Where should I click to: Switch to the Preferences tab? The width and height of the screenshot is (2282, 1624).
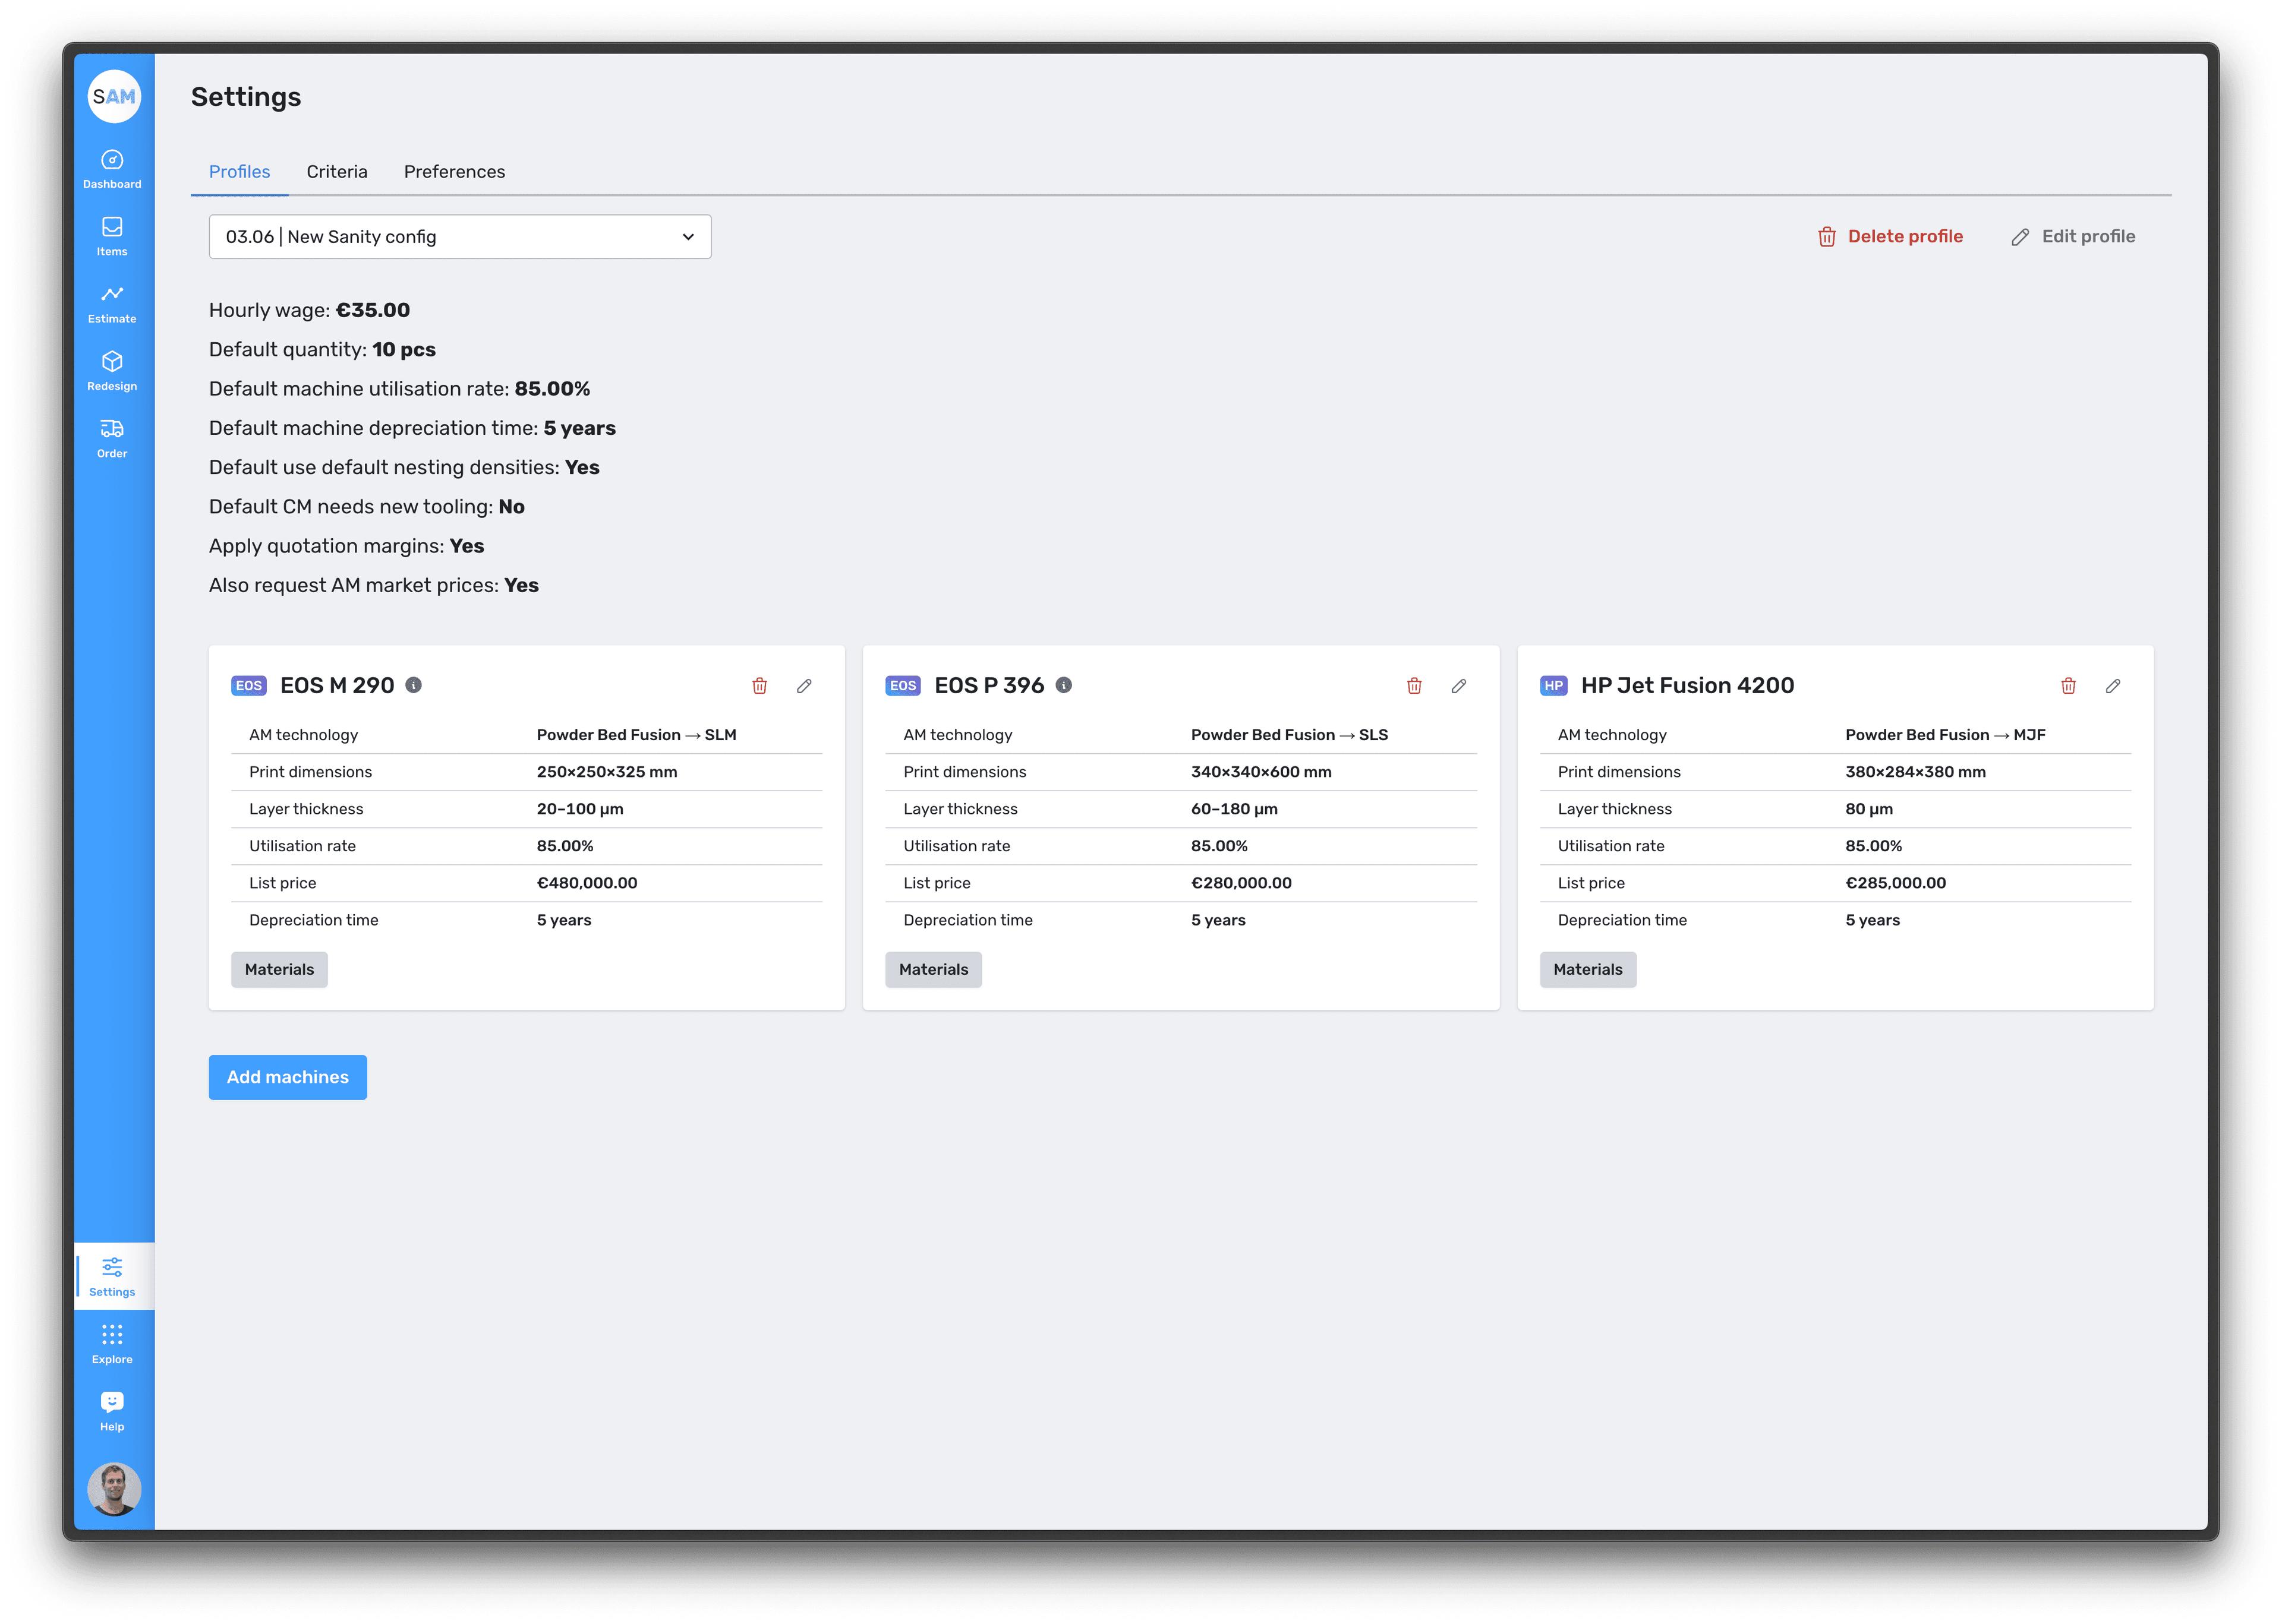454,172
